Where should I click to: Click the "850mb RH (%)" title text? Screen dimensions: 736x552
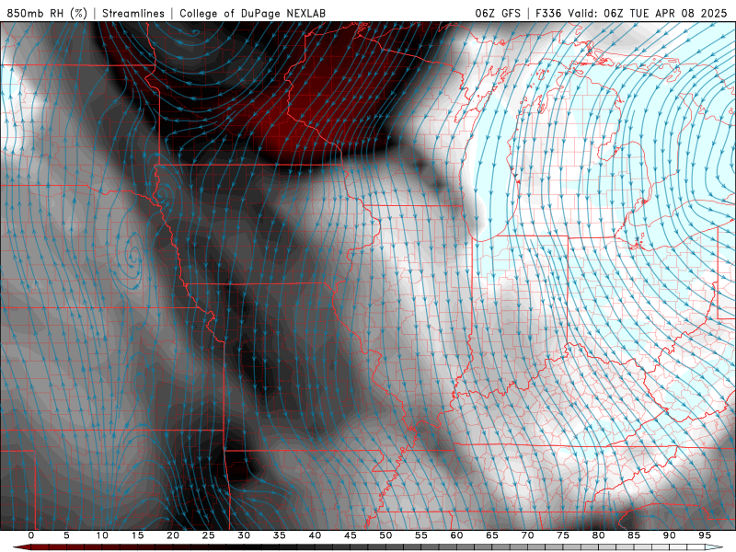click(x=47, y=13)
